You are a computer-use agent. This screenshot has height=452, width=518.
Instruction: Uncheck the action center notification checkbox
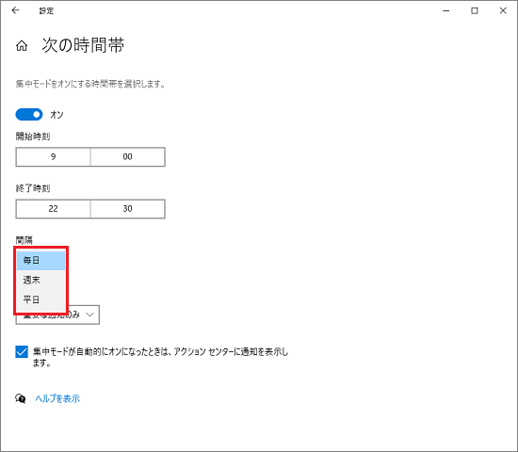tap(22, 352)
